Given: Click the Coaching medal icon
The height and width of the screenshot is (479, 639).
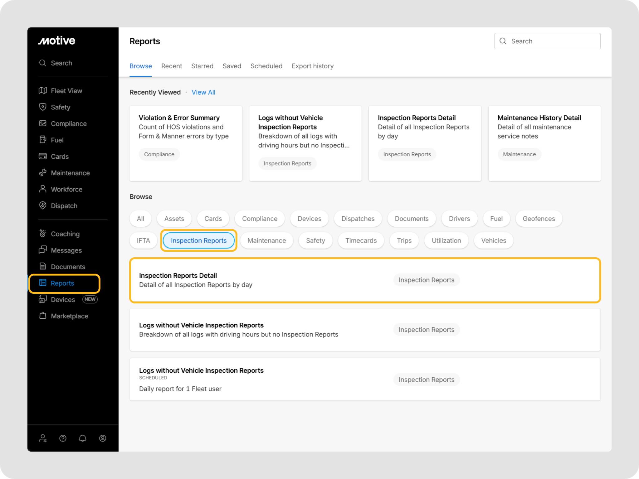Looking at the screenshot, I should pos(43,234).
